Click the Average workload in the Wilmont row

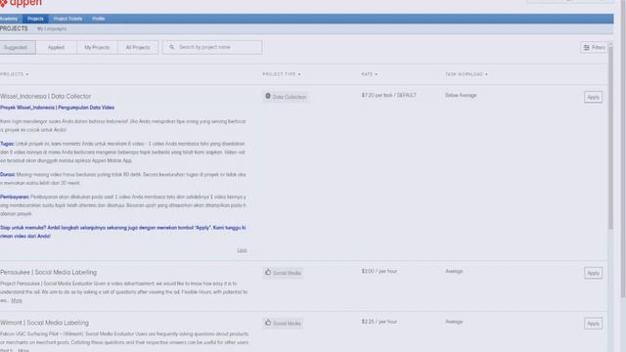(454, 322)
